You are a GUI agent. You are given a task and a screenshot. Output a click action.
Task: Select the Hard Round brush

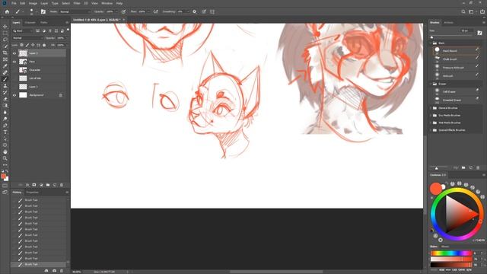[x=457, y=51]
